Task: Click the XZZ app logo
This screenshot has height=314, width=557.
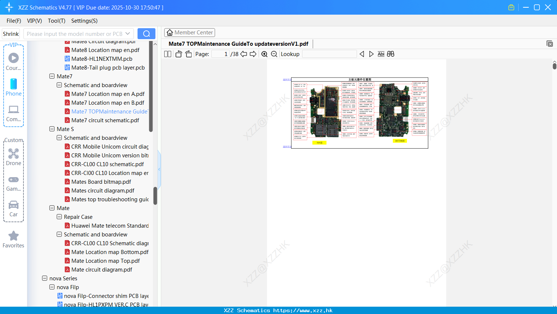Action: (x=9, y=7)
